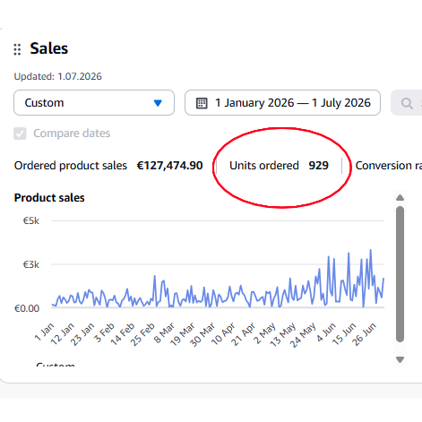Screen dimensions: 422x422
Task: Click the 929 units ordered value
Action: click(318, 166)
